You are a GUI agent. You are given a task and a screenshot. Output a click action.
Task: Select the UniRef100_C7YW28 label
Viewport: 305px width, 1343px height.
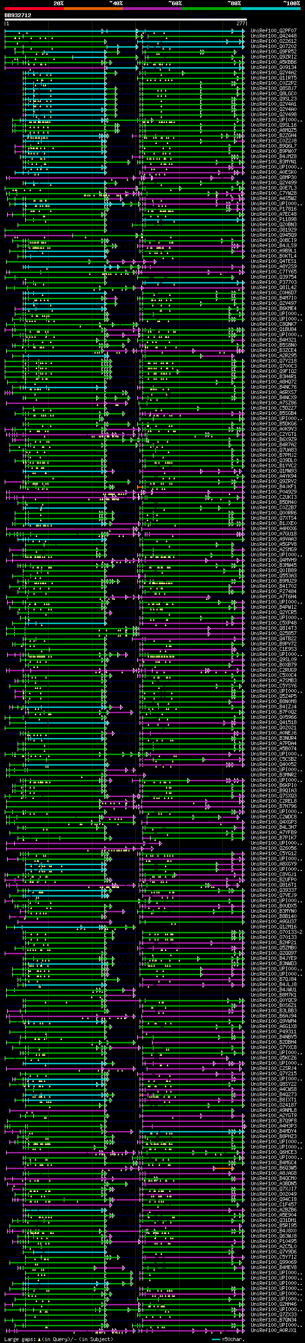[x=274, y=193]
